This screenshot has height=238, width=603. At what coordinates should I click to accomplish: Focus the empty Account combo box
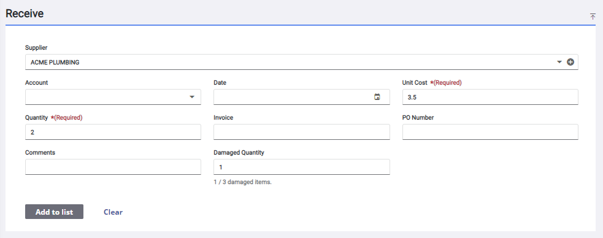click(113, 97)
